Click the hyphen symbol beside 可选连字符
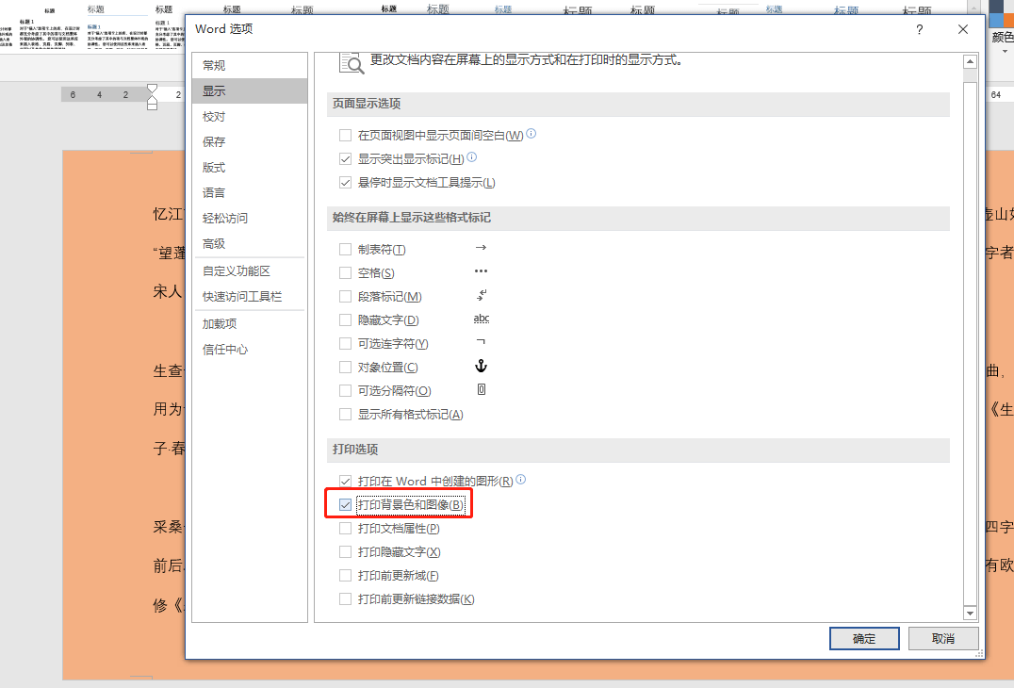 (480, 343)
